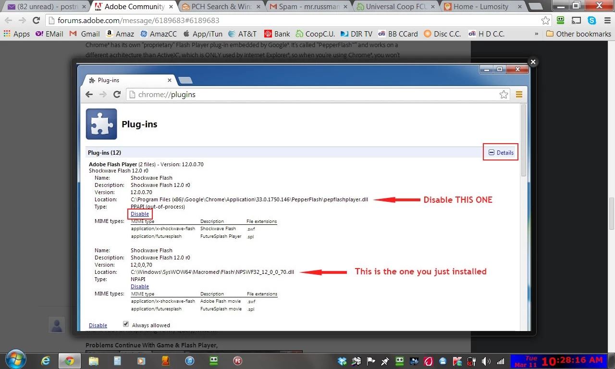Click the Cast extension icon in the toolbar

pos(576,21)
